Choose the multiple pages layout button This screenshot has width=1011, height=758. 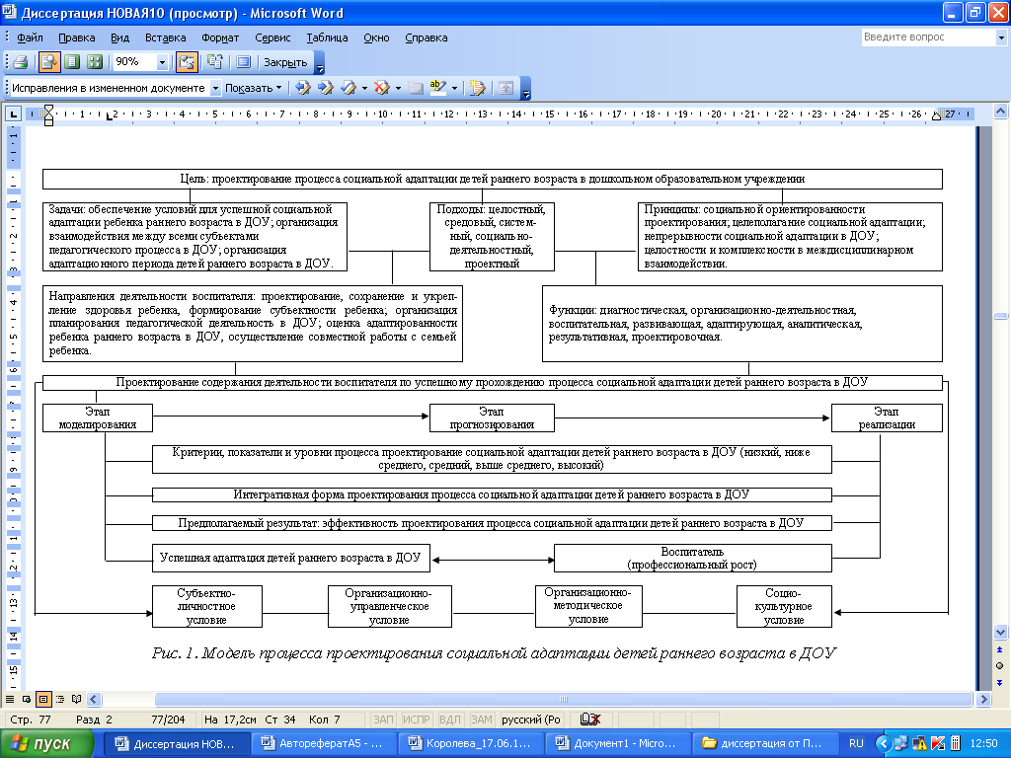pyautogui.click(x=95, y=62)
